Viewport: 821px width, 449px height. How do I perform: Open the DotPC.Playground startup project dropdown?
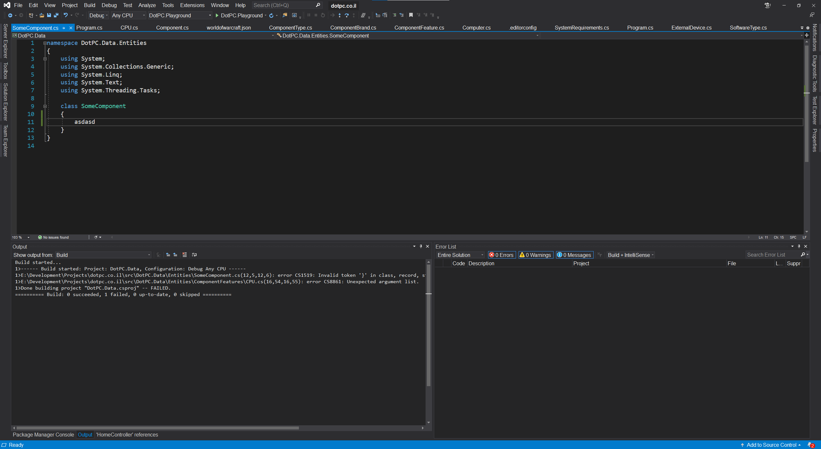(180, 15)
